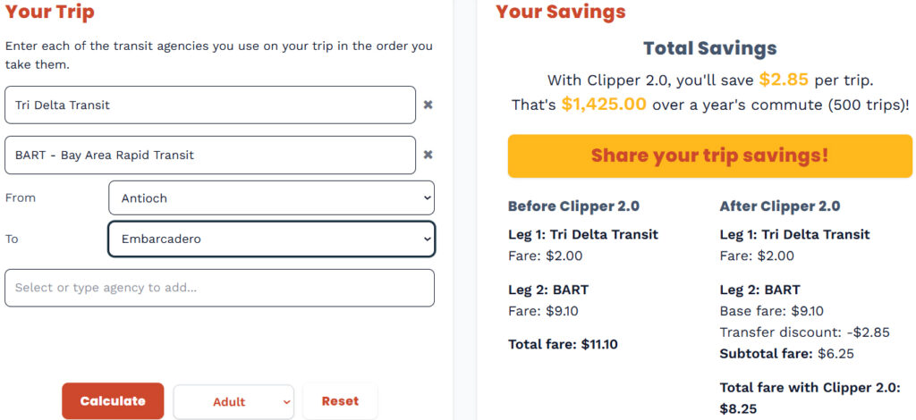
Task: Open the To station dropdown showing Embarcadero
Action: [x=271, y=239]
